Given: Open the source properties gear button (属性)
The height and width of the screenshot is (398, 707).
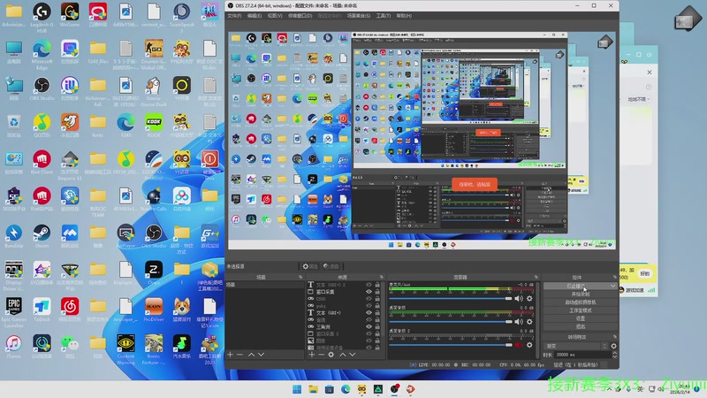Looking at the screenshot, I should tap(310, 267).
